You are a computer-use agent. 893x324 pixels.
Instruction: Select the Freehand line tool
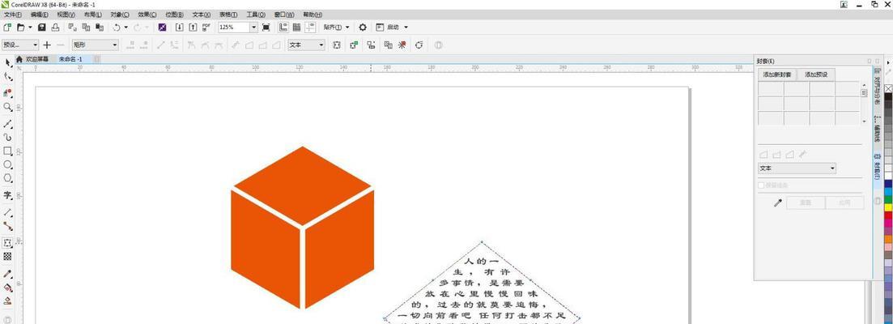[7, 124]
